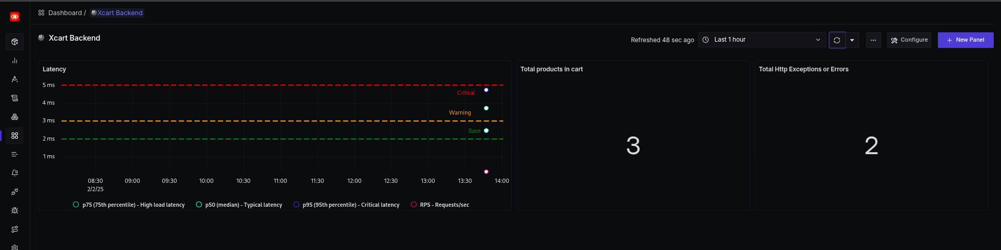Viewport: 1001px width, 250px height.
Task: Click the Warning threshold label
Action: 460,113
